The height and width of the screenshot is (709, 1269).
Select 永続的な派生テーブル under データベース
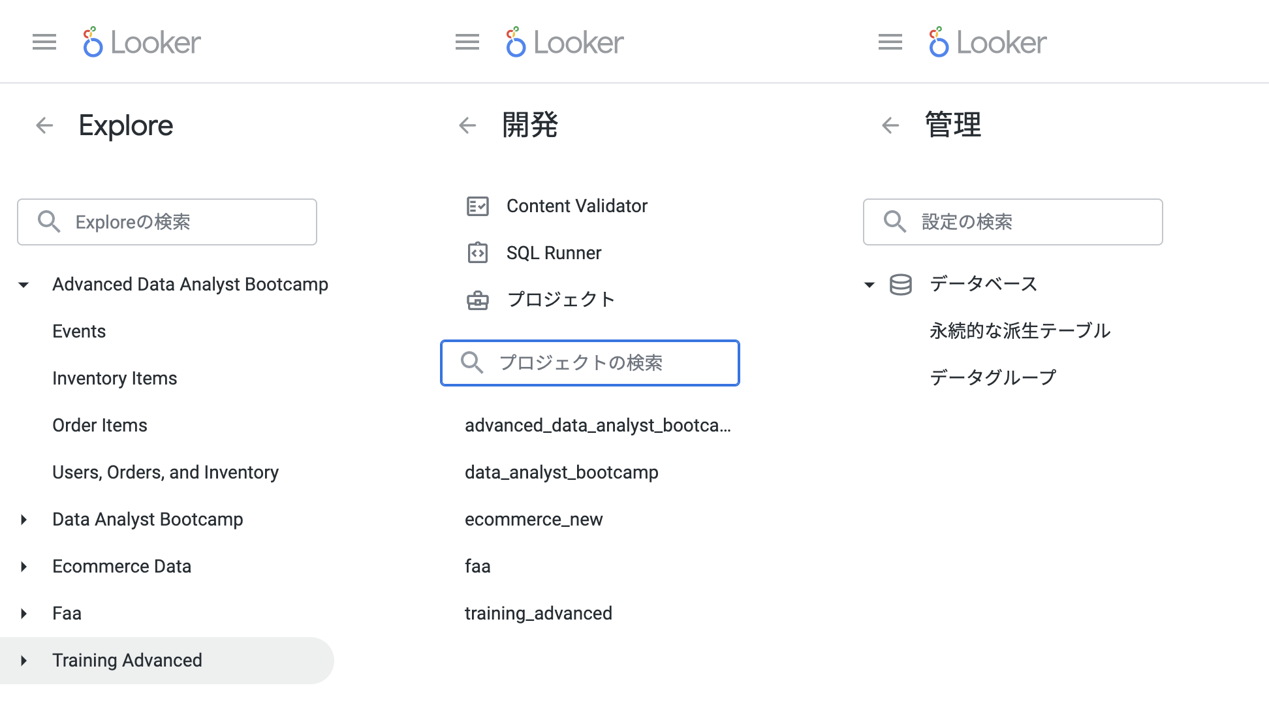pos(1020,331)
